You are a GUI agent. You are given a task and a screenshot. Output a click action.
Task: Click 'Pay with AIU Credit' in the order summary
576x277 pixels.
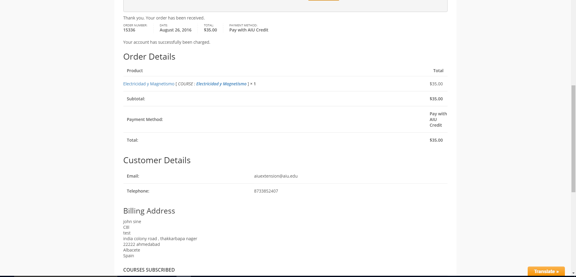click(249, 30)
